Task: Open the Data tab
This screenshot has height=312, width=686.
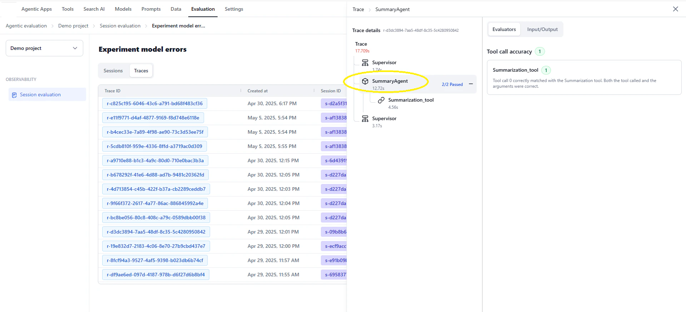Action: tap(176, 9)
